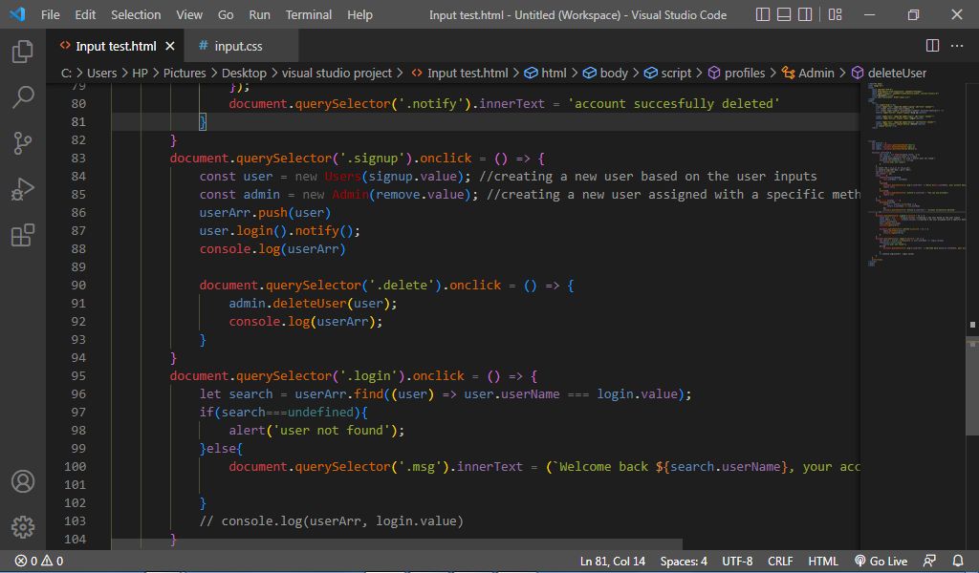The width and height of the screenshot is (979, 573).
Task: Open editor More Actions ellipsis menu
Action: (958, 46)
